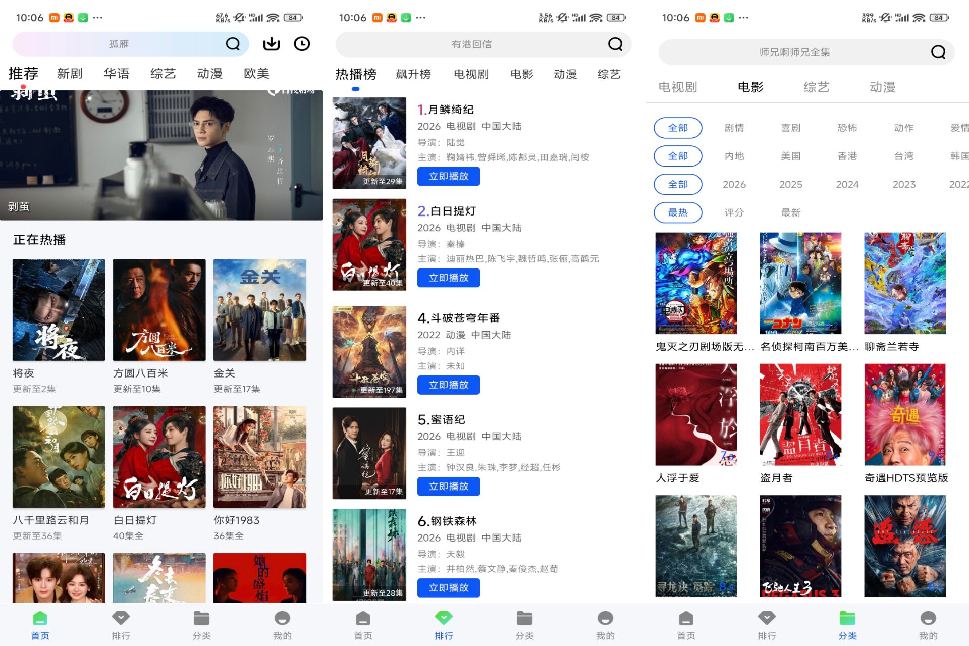Viewport: 969px width, 646px height.
Task: Tap the search icon on the ranking page
Action: 615,44
